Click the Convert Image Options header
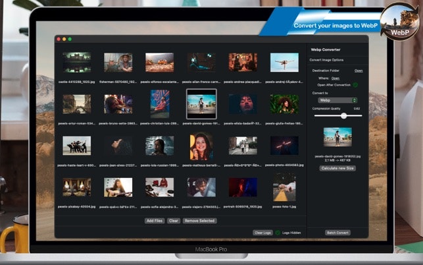423x265 pixels. point(326,60)
